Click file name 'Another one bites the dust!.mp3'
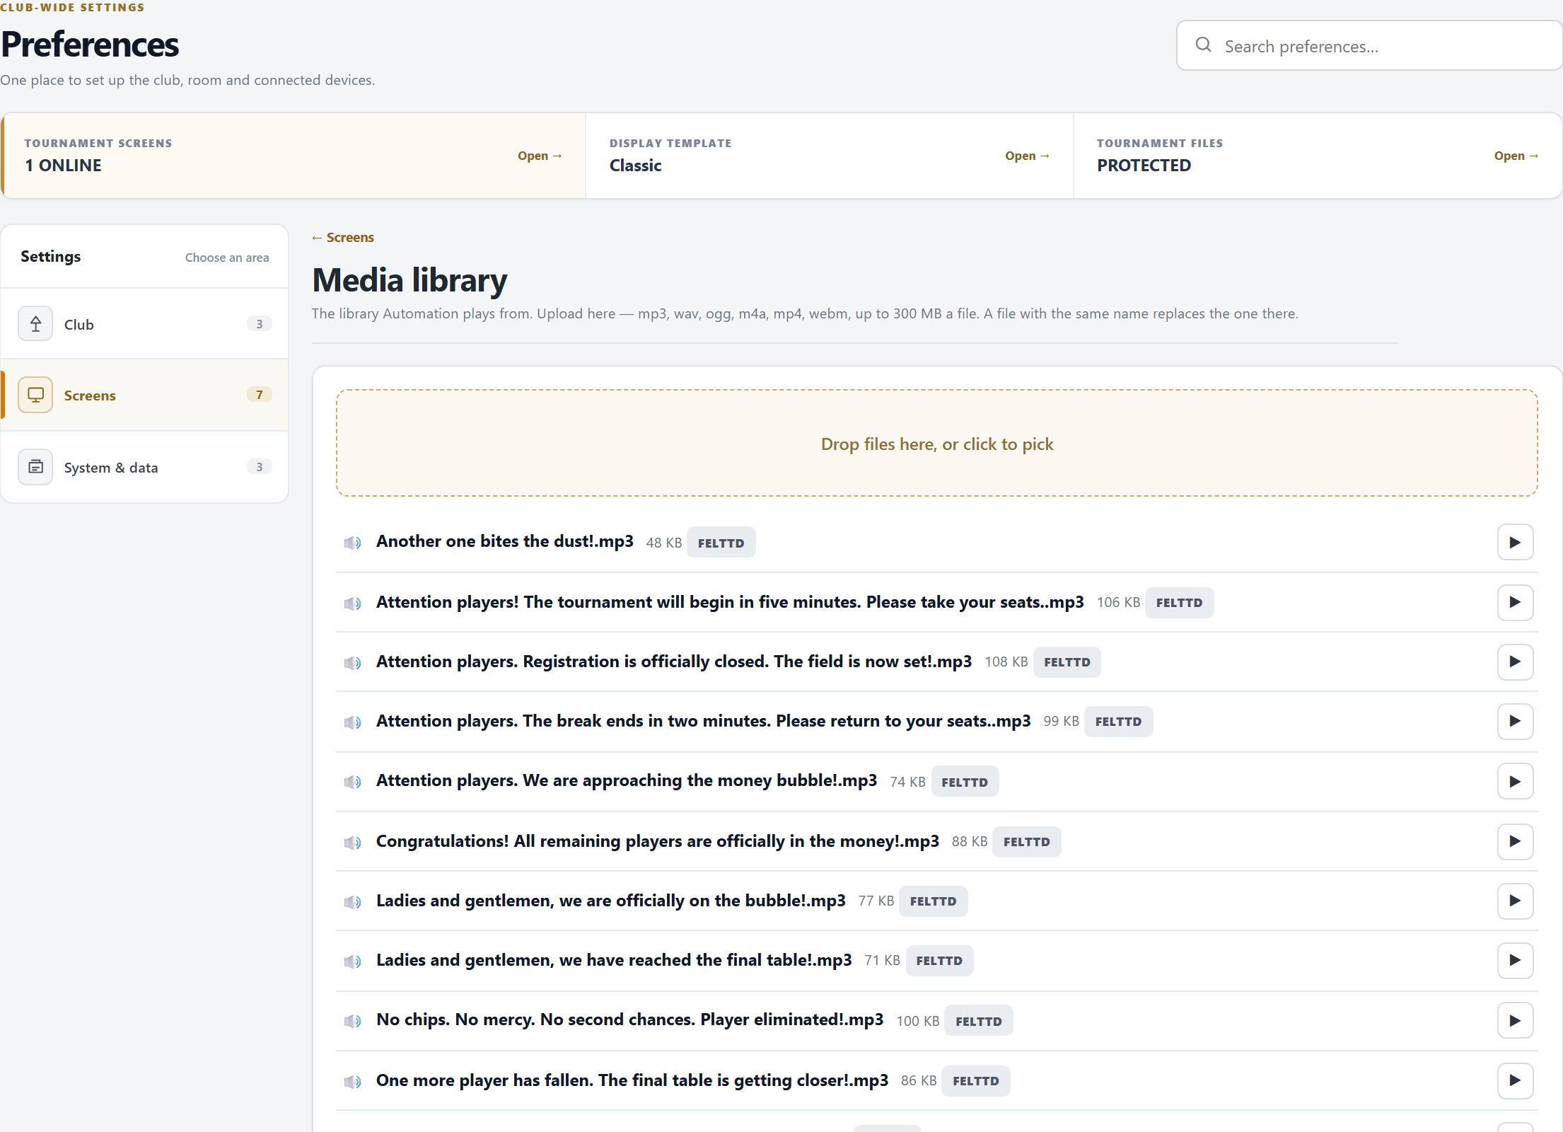 pyautogui.click(x=504, y=541)
